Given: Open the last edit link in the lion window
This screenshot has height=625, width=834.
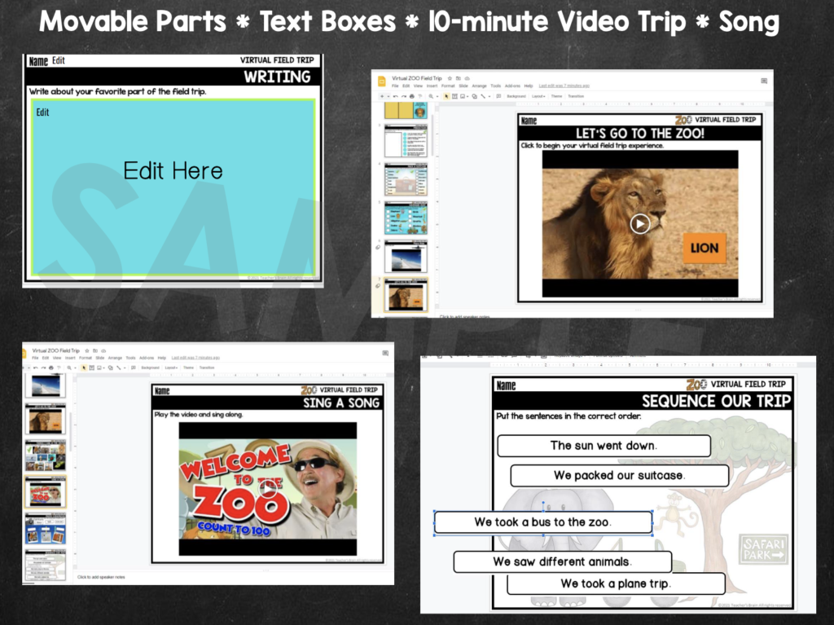Looking at the screenshot, I should coord(564,86).
